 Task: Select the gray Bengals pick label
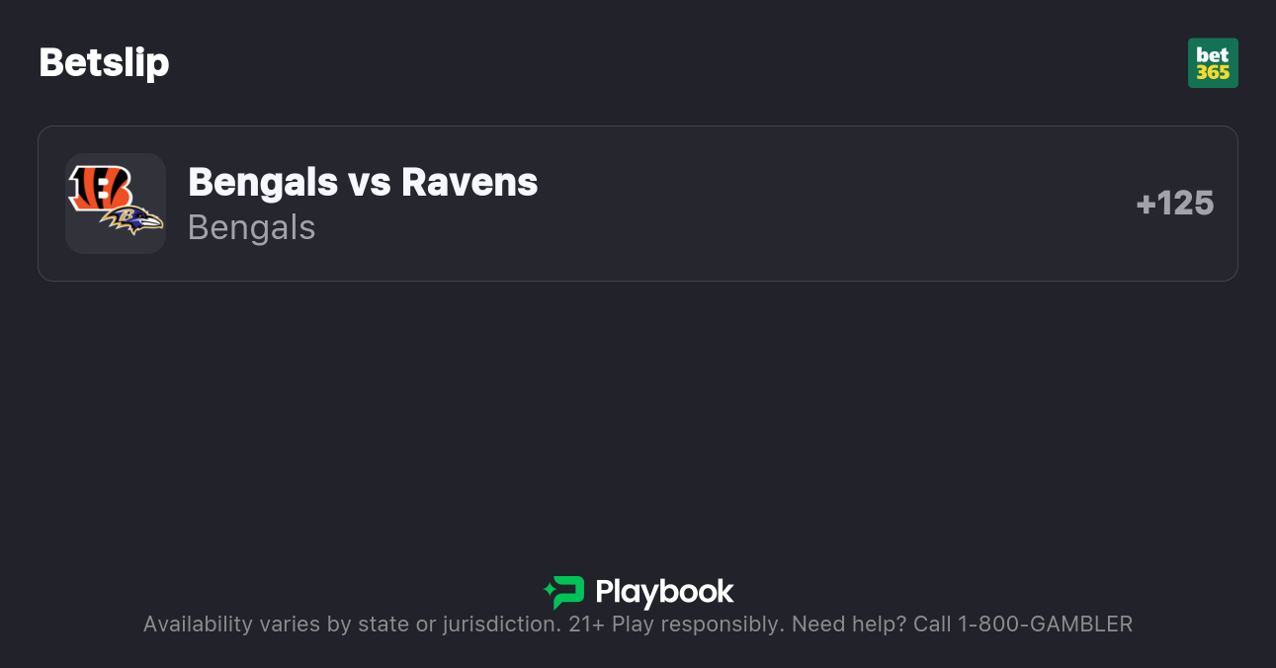pos(251,228)
